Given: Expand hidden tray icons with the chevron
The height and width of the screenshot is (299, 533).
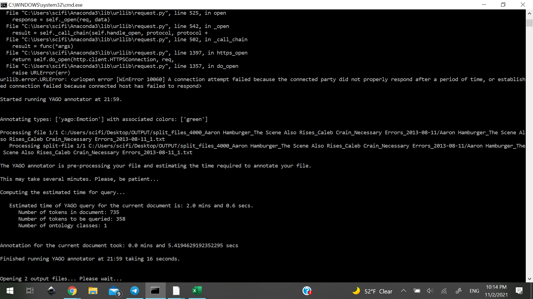Looking at the screenshot, I should point(404,291).
